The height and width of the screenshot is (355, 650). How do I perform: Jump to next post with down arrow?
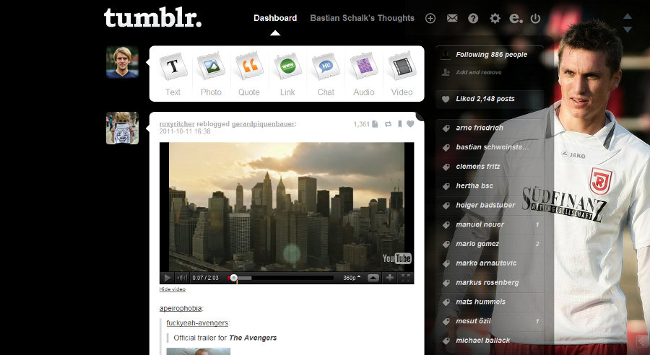(x=628, y=30)
